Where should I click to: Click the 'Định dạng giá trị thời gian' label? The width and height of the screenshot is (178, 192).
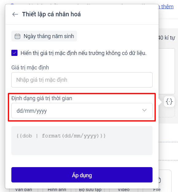point(42,98)
